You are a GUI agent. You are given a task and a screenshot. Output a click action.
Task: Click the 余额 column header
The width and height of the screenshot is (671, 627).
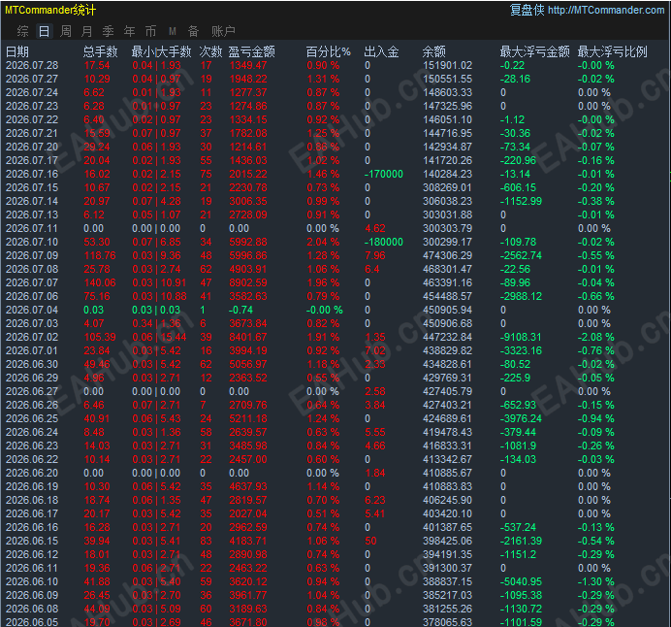click(434, 51)
